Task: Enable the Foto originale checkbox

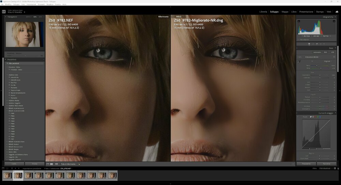Action: (298, 40)
